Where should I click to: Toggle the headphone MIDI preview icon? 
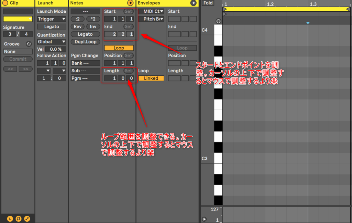[218, 21]
